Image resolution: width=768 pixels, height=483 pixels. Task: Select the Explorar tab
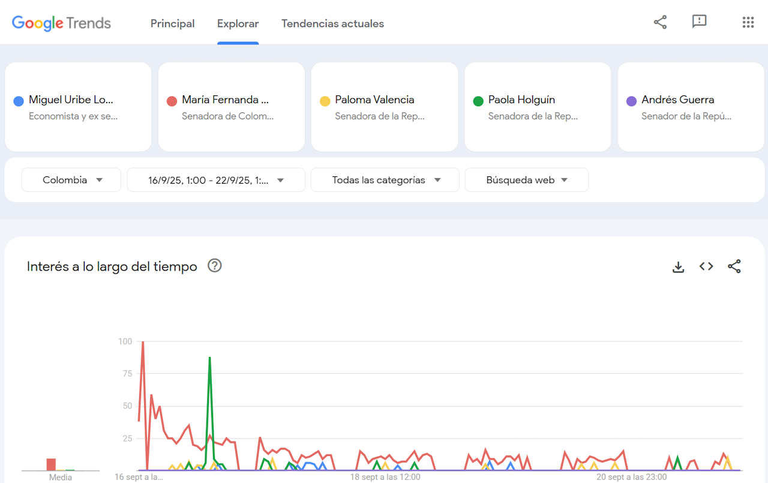click(238, 24)
